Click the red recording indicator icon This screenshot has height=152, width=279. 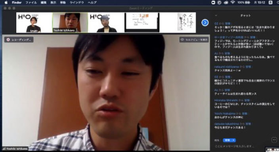[x=8, y=39]
